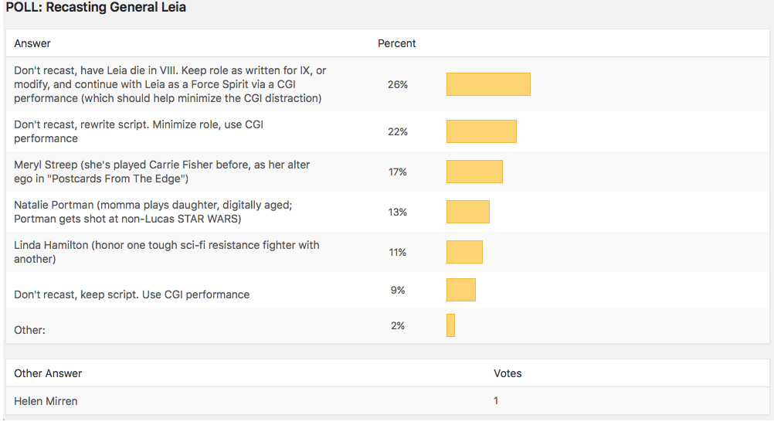The height and width of the screenshot is (422, 774).
Task: Select the Helen Mirren entry
Action: tap(46, 401)
